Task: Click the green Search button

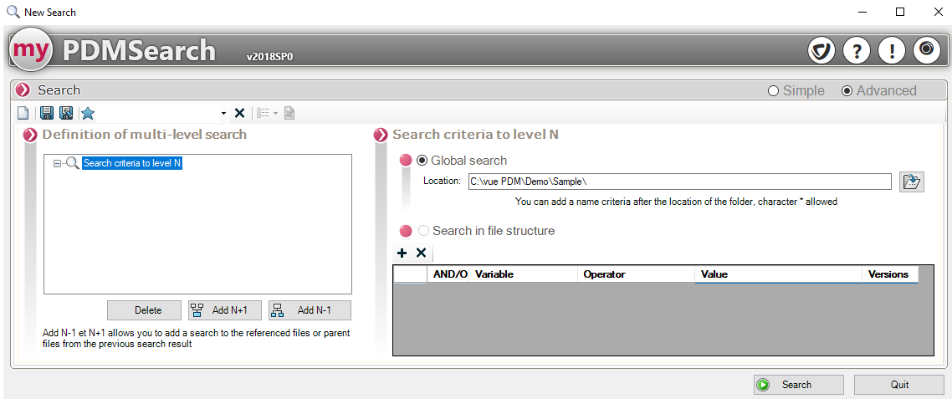Action: click(798, 385)
